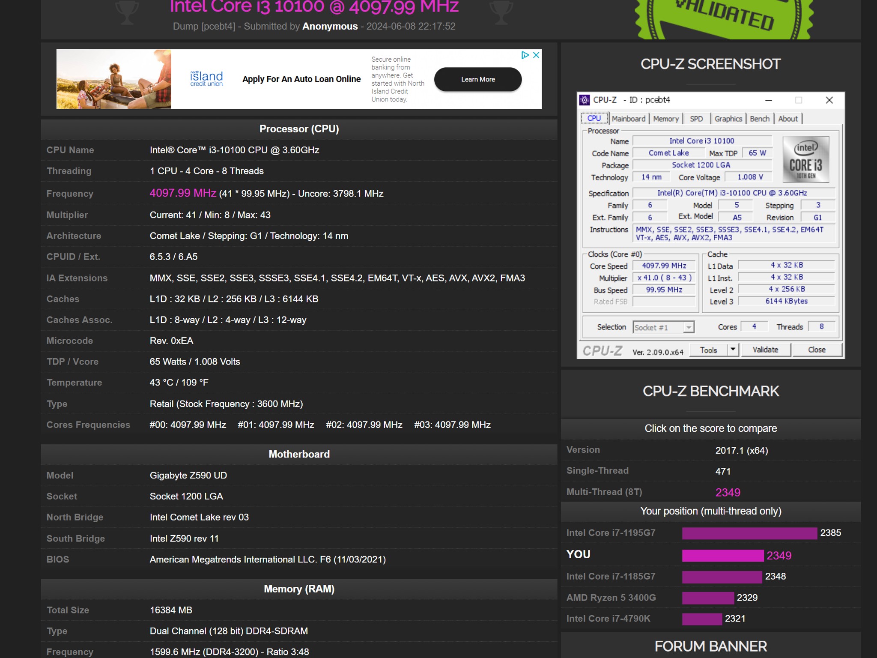This screenshot has width=877, height=658.
Task: Click the Ver. 2.09.0.x64 label
Action: [658, 352]
